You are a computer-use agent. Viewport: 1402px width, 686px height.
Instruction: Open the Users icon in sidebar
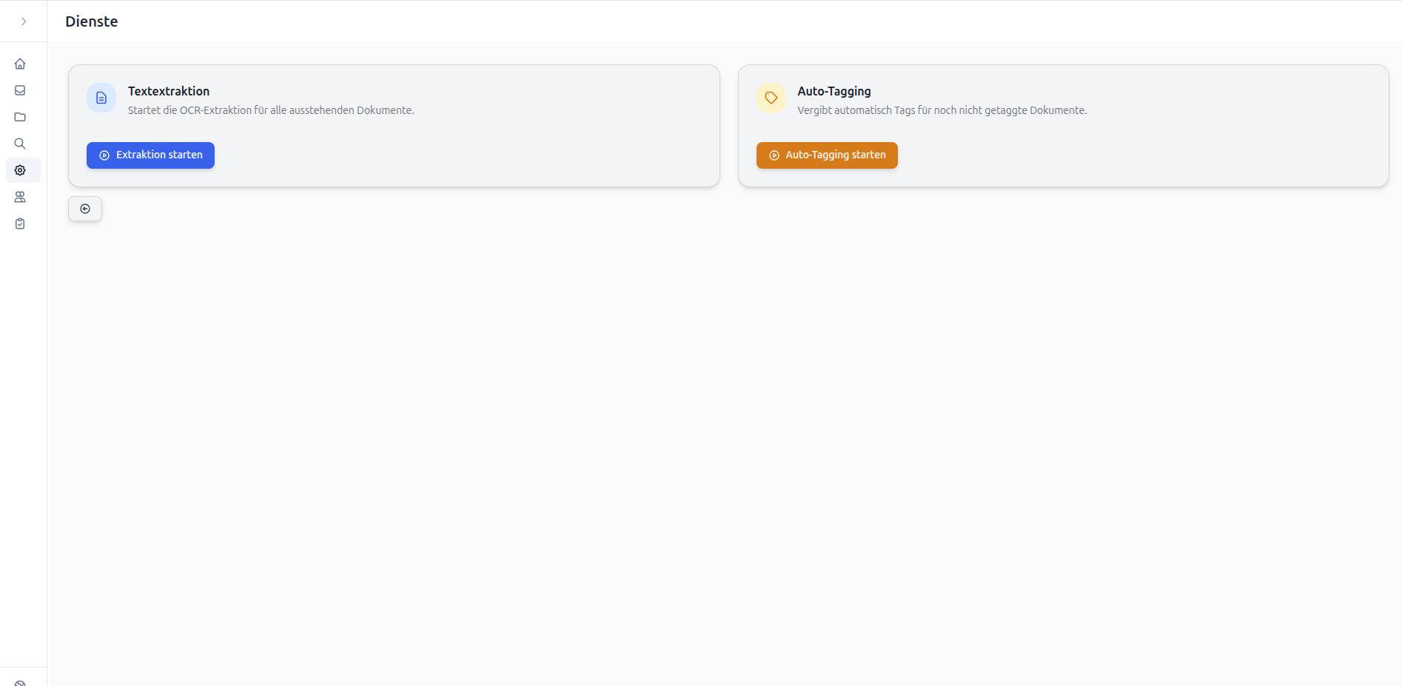pyautogui.click(x=20, y=197)
